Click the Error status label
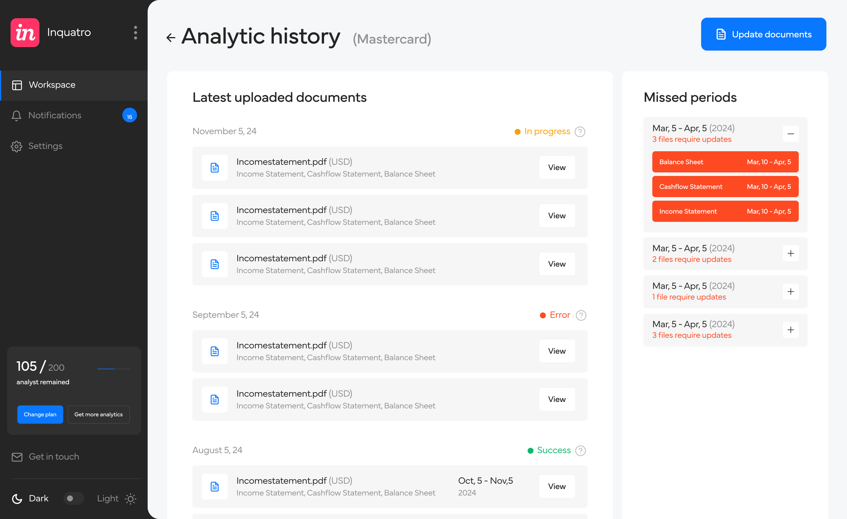Viewport: 847px width, 519px height. click(x=560, y=315)
